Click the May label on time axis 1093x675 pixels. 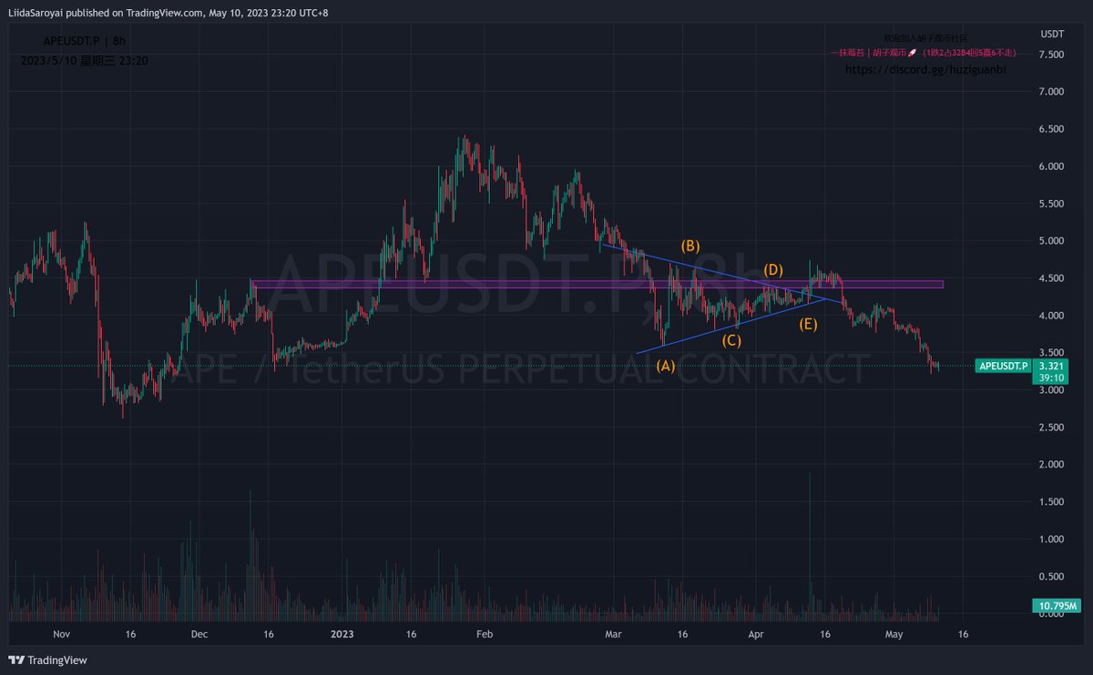tap(894, 634)
